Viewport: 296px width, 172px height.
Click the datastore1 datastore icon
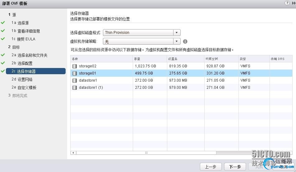(75, 80)
